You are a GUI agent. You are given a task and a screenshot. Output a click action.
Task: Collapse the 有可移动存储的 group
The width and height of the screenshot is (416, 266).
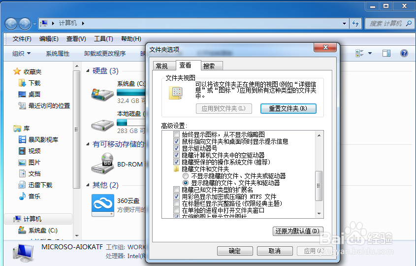click(88, 144)
